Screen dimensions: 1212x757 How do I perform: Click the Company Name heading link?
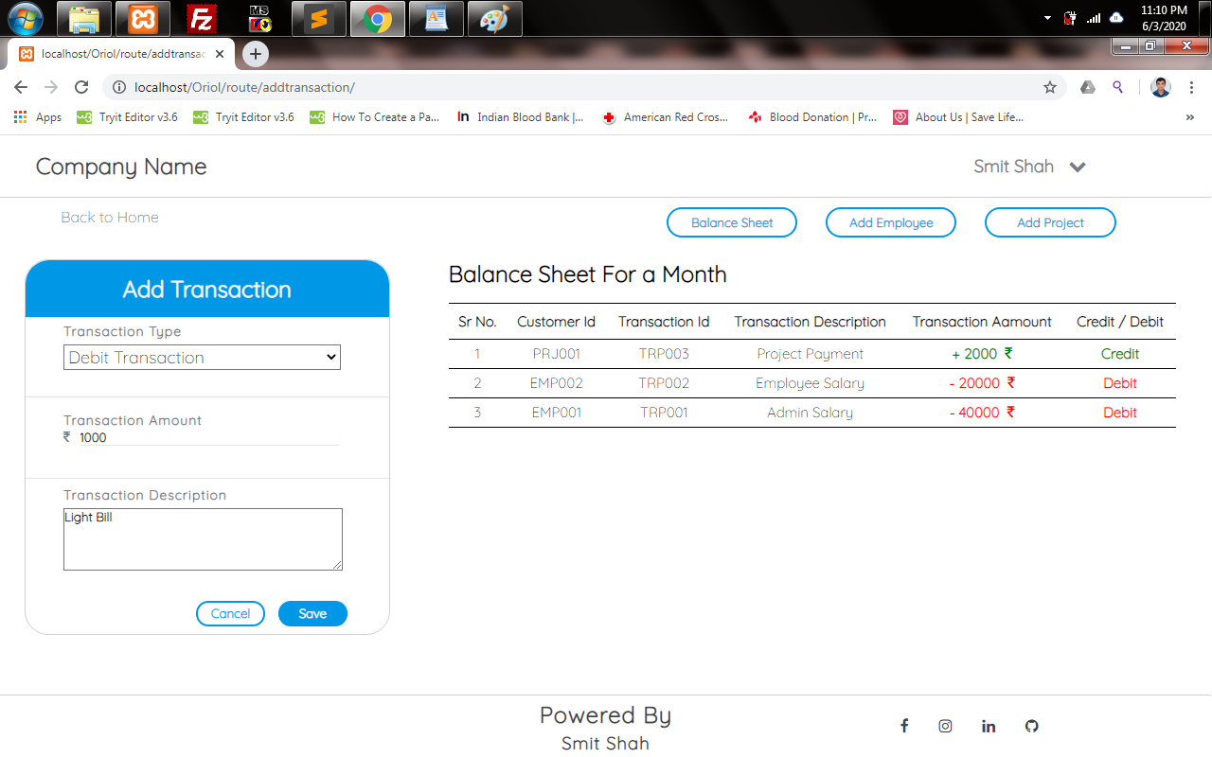click(121, 167)
